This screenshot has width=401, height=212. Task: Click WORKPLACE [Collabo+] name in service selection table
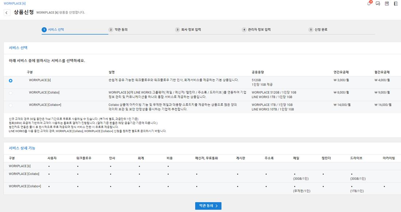(x=45, y=105)
